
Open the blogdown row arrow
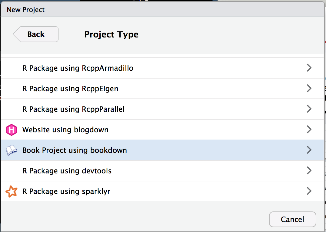coord(309,129)
